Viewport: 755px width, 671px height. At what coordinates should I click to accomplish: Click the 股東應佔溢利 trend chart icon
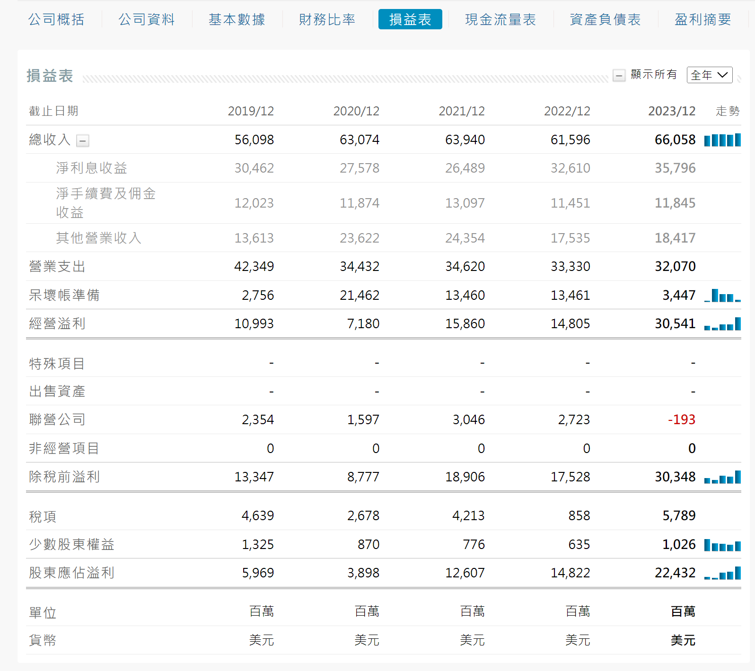(x=722, y=574)
